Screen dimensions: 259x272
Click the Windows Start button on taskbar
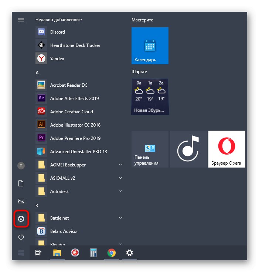[21, 253]
